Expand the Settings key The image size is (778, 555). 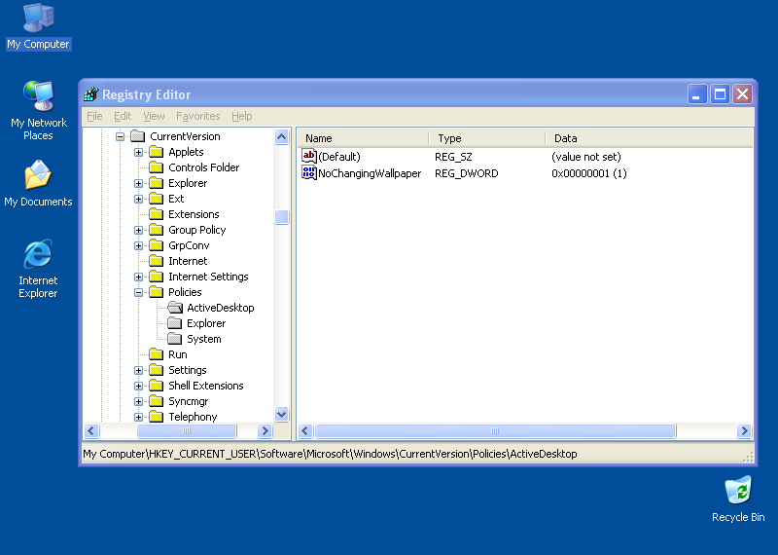pyautogui.click(x=138, y=370)
